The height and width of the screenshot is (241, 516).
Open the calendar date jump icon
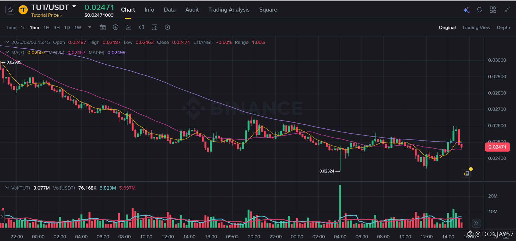tap(103, 27)
